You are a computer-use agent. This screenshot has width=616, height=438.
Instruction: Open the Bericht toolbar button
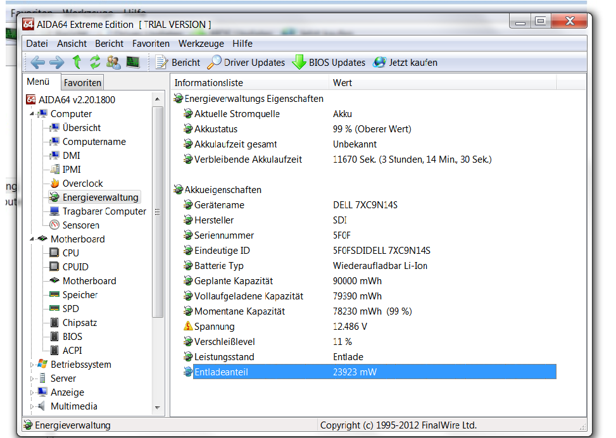point(178,63)
